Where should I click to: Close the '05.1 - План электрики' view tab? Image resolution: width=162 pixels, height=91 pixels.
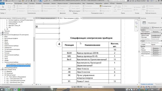pyautogui.click(x=81, y=18)
